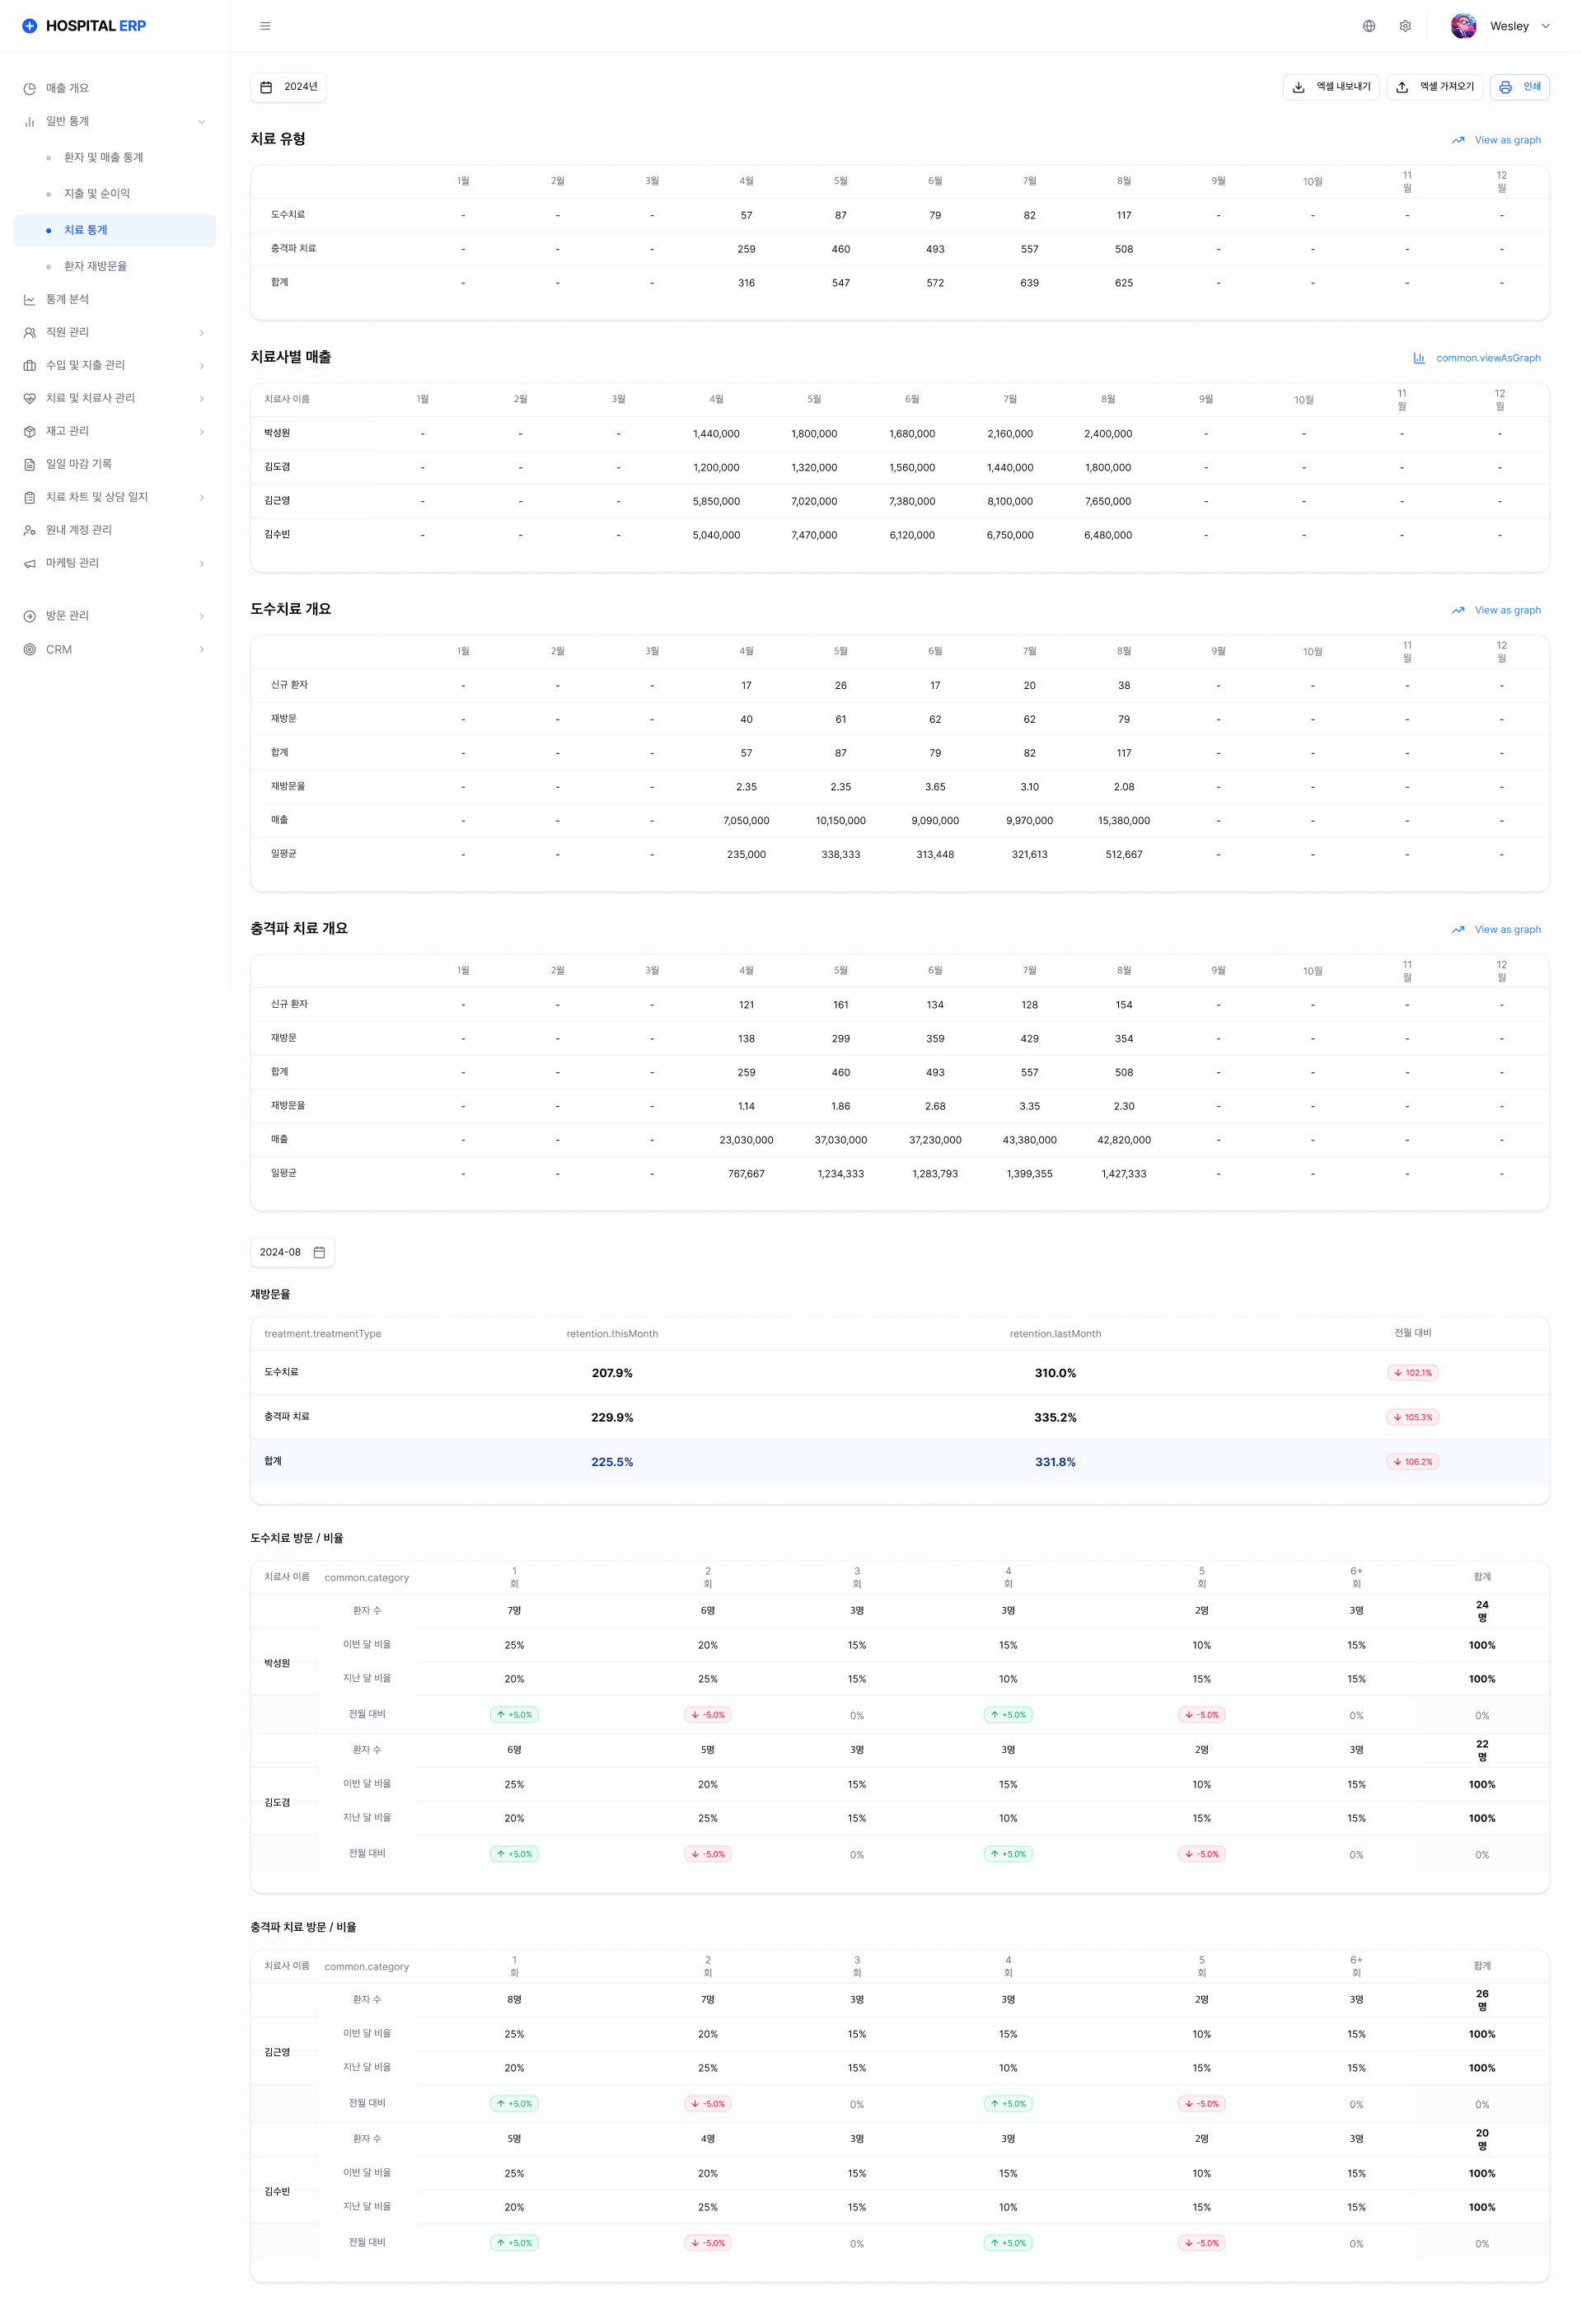Click the 마케팅 관리 megaphone icon
This screenshot has width=1582, height=2324.
pyautogui.click(x=29, y=563)
